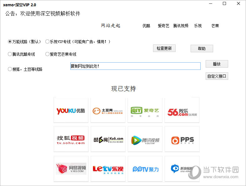Open the 自定义接口 button
The width and height of the screenshot is (246, 186).
[217, 76]
